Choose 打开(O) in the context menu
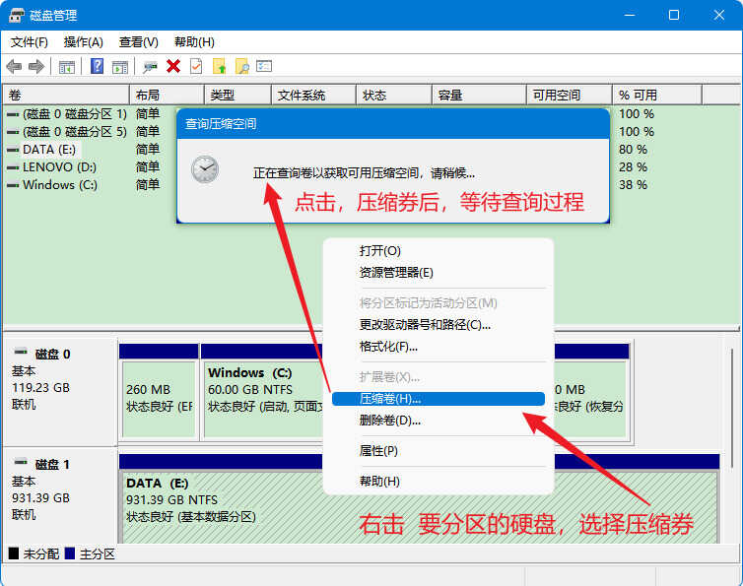This screenshot has height=586, width=743. 439,250
